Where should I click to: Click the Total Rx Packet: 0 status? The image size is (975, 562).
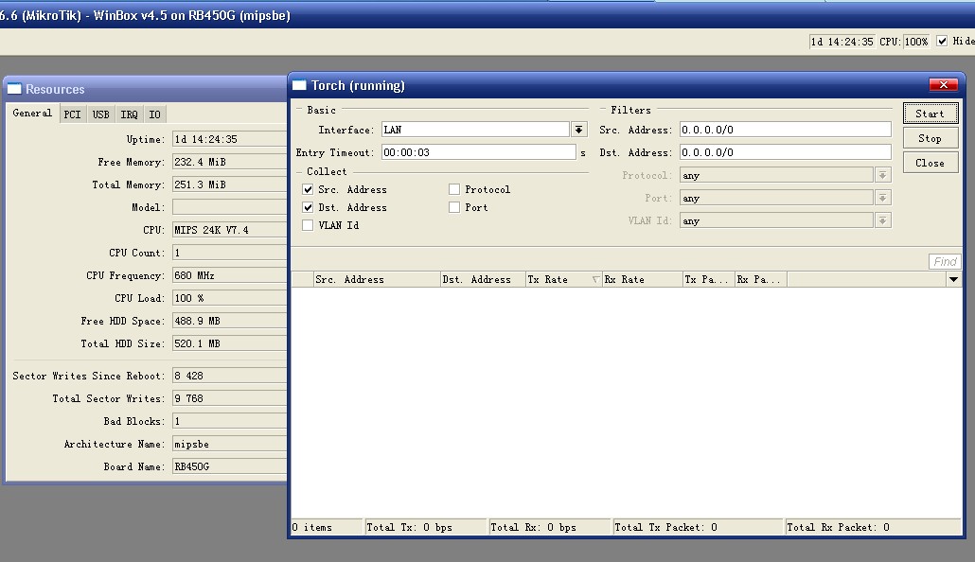[873, 527]
